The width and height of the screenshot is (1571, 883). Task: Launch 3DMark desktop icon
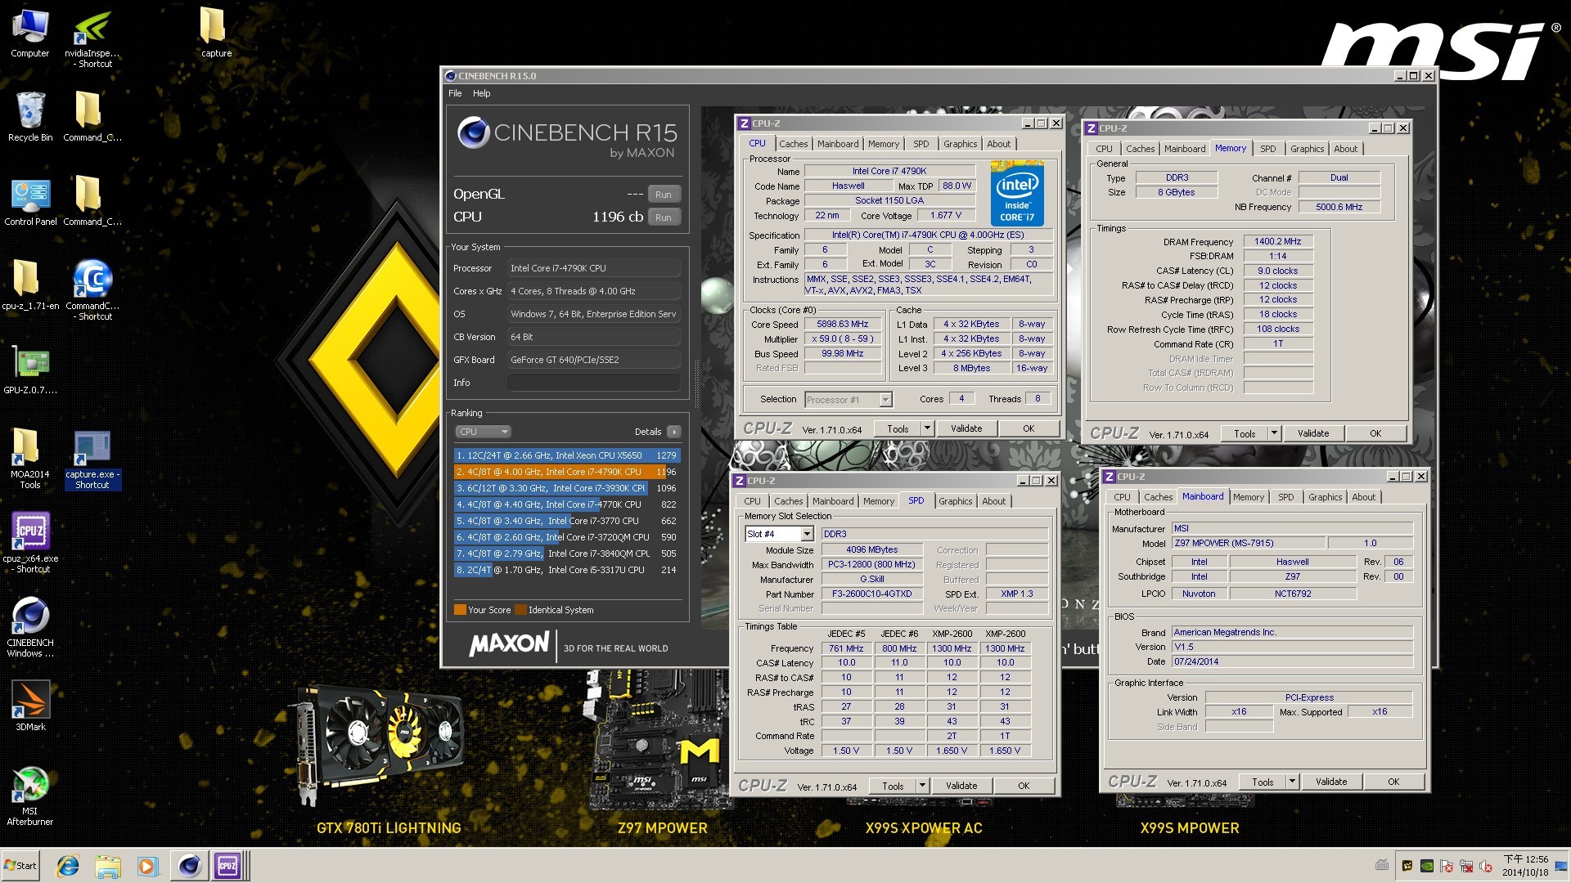30,706
